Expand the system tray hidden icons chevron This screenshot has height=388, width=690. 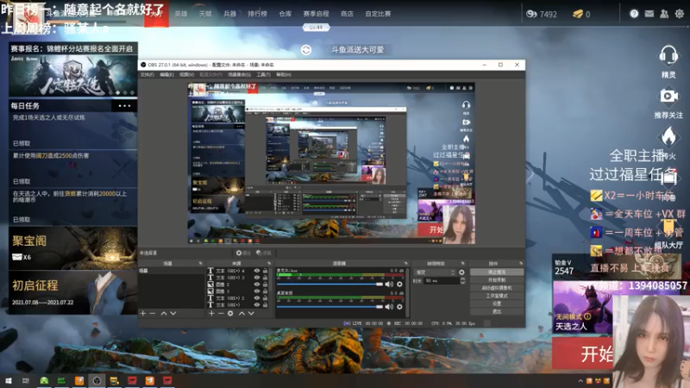click(580, 381)
